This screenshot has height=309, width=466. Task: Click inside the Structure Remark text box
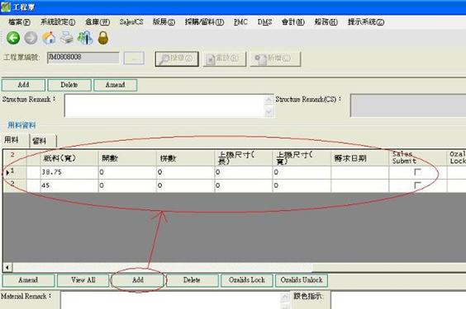(164, 105)
